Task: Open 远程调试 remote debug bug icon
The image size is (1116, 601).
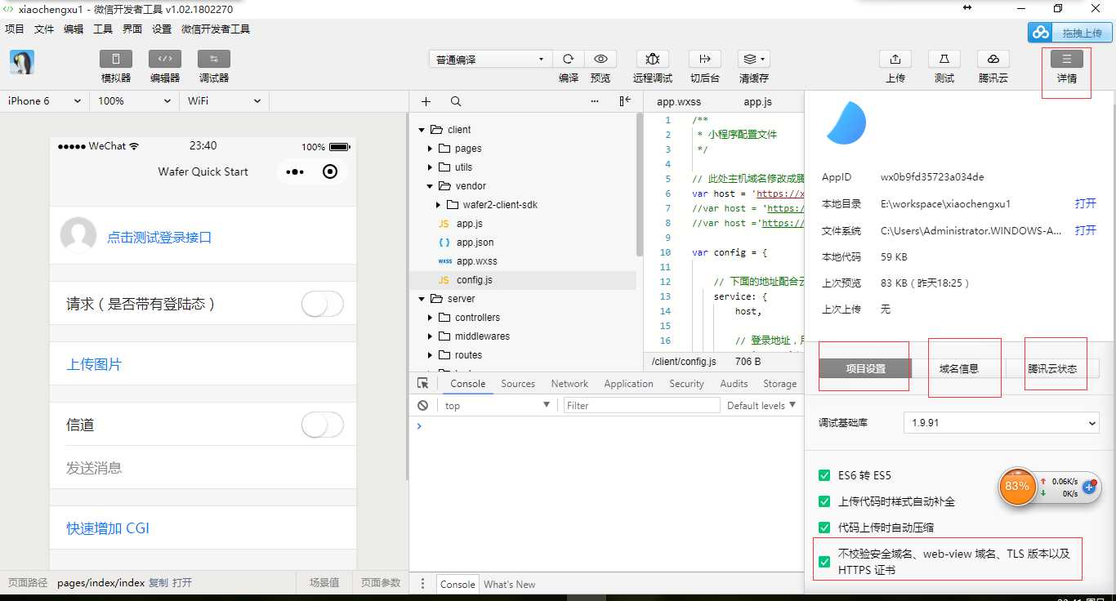Action: tap(652, 60)
